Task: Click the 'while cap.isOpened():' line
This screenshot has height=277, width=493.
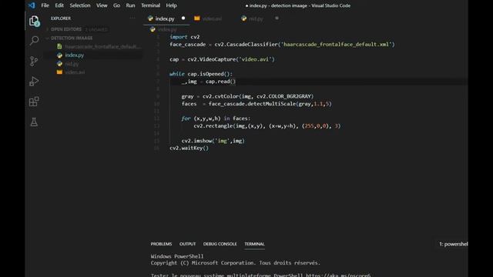Action: tap(201, 74)
